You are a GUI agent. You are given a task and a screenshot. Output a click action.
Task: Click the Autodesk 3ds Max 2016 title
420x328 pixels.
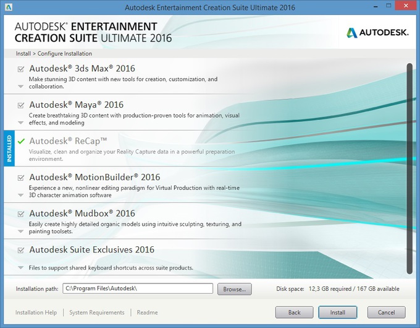click(82, 69)
